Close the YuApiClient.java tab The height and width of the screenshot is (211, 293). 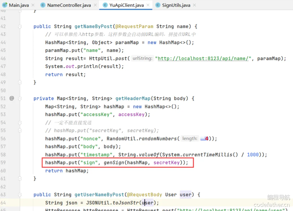[x=148, y=5]
